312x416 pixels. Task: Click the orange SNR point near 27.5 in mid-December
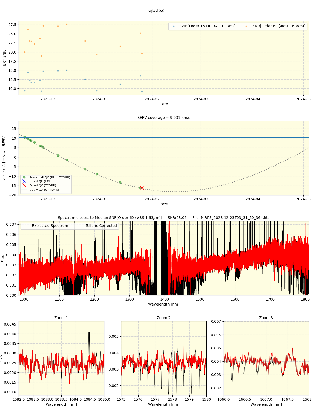click(x=67, y=24)
